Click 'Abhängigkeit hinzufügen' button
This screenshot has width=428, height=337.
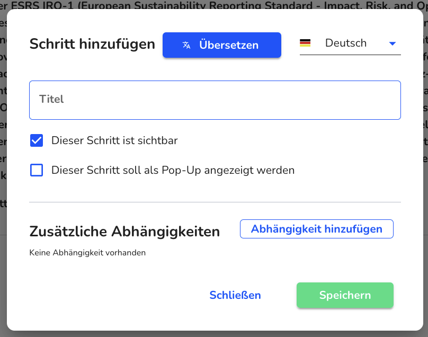(317, 229)
